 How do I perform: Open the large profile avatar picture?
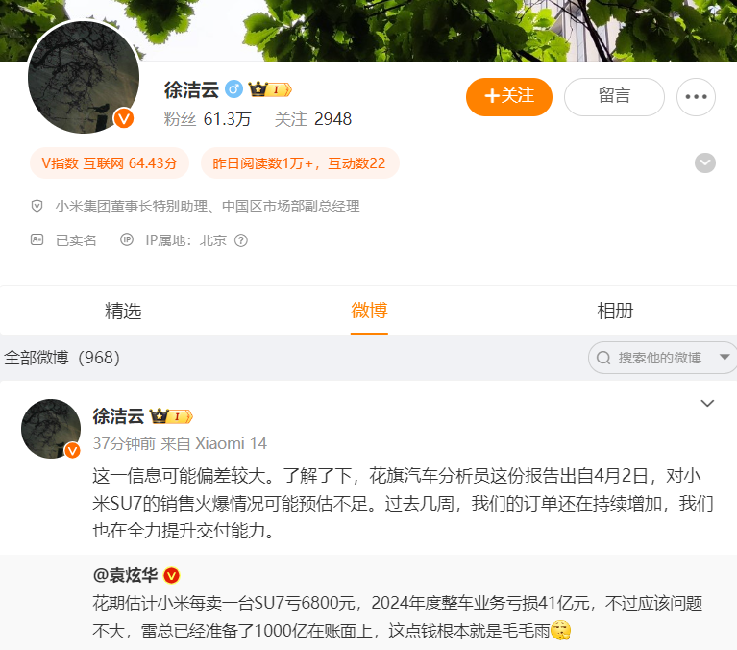(x=84, y=77)
